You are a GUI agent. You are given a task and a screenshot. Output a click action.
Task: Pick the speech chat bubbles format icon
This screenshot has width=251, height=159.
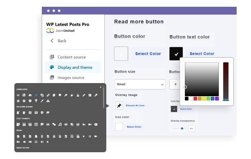(x=54, y=124)
